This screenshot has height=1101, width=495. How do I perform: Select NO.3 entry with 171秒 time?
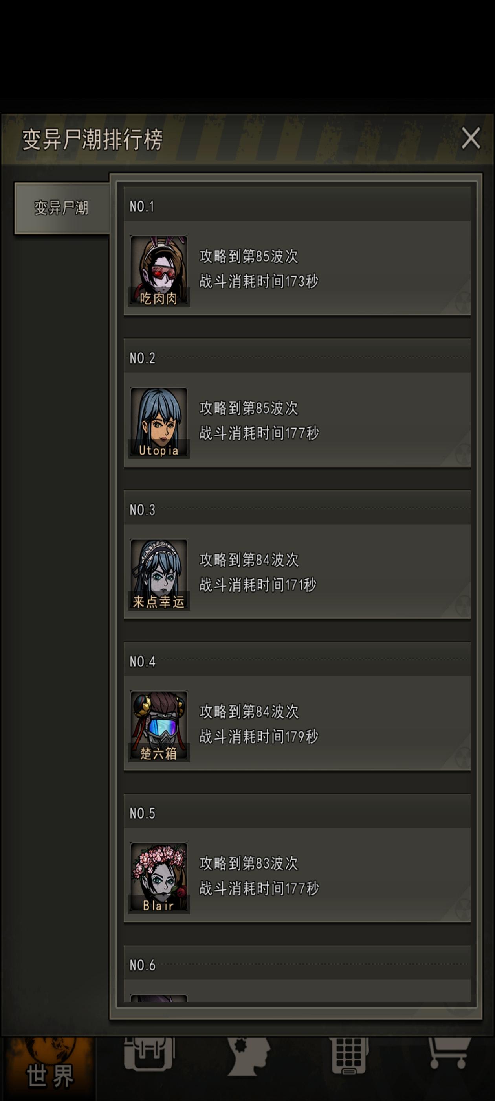pos(297,555)
